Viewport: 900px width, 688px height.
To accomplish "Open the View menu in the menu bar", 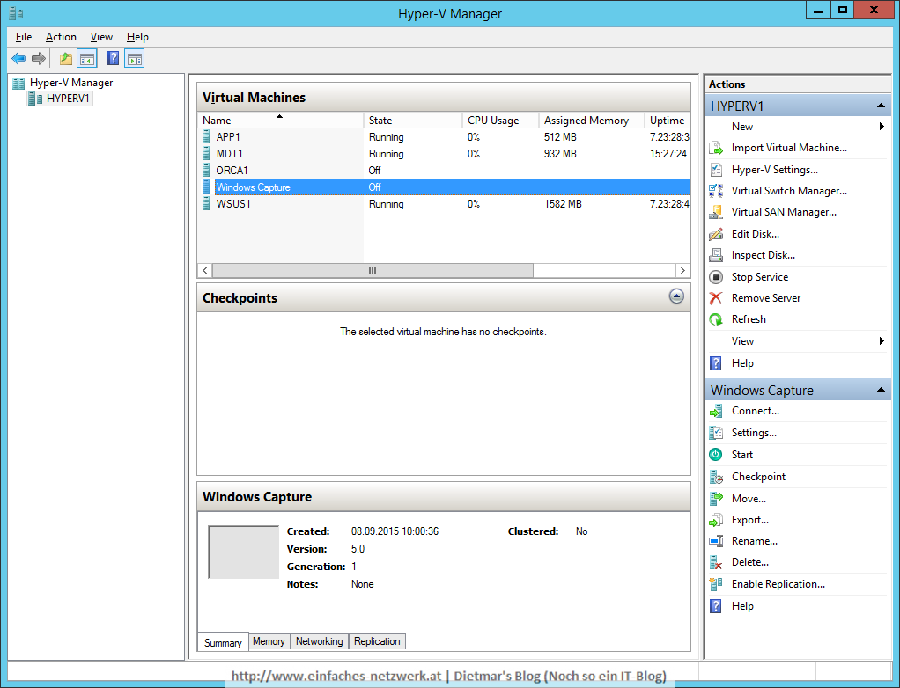I will click(x=101, y=37).
